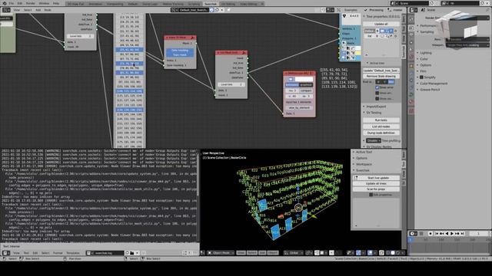The width and height of the screenshot is (492, 276).
Task: Expand the Import/Export panel
Action: pos(376,107)
